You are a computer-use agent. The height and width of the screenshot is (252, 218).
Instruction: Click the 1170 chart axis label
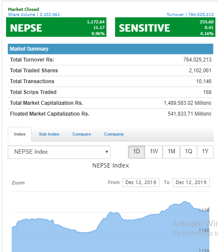pos(204,210)
